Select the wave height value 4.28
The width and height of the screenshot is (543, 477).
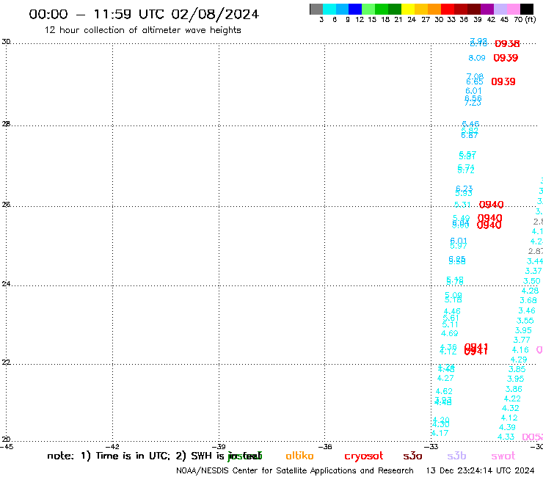coord(531,291)
